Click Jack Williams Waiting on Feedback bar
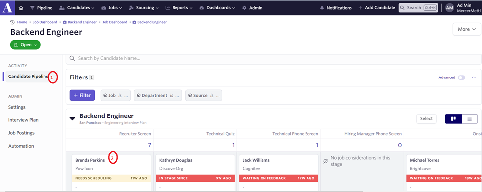 coord(279,178)
